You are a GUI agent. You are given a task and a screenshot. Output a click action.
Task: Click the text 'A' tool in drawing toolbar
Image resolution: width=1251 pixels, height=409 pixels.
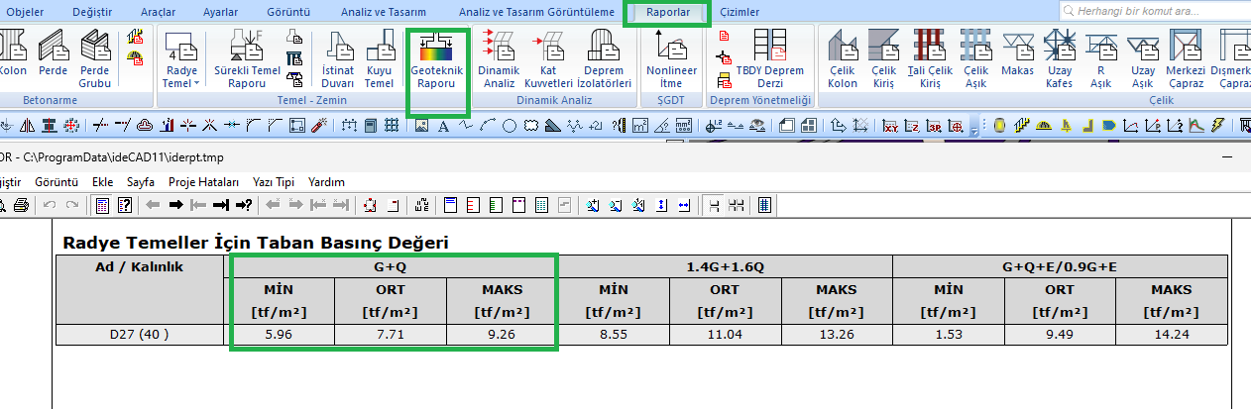click(442, 126)
